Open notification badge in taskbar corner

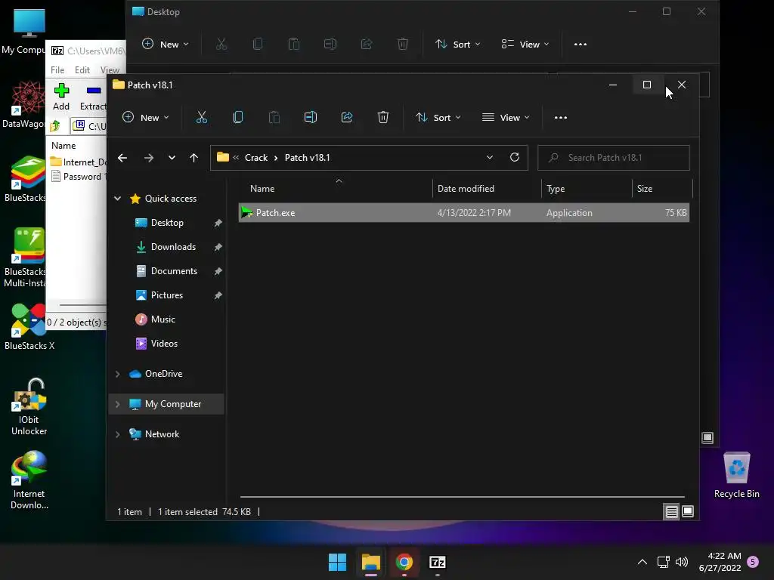coord(753,562)
